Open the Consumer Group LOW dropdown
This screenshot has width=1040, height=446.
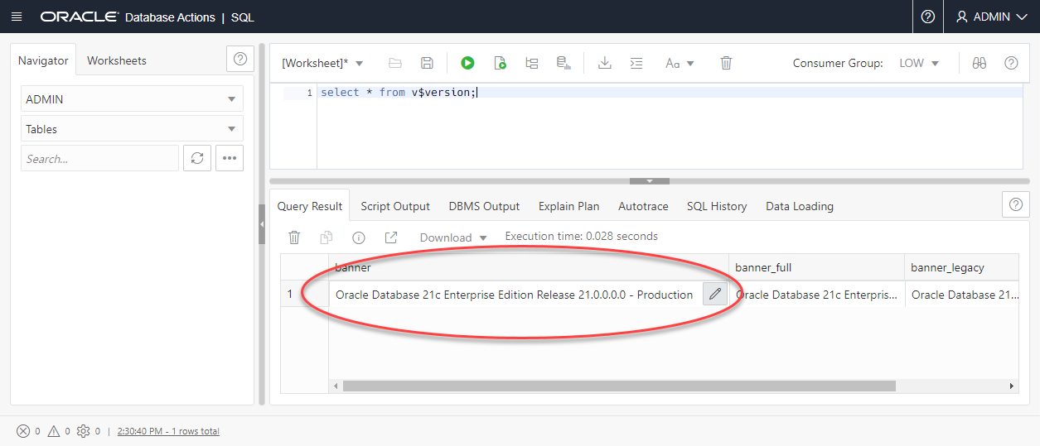coord(919,63)
